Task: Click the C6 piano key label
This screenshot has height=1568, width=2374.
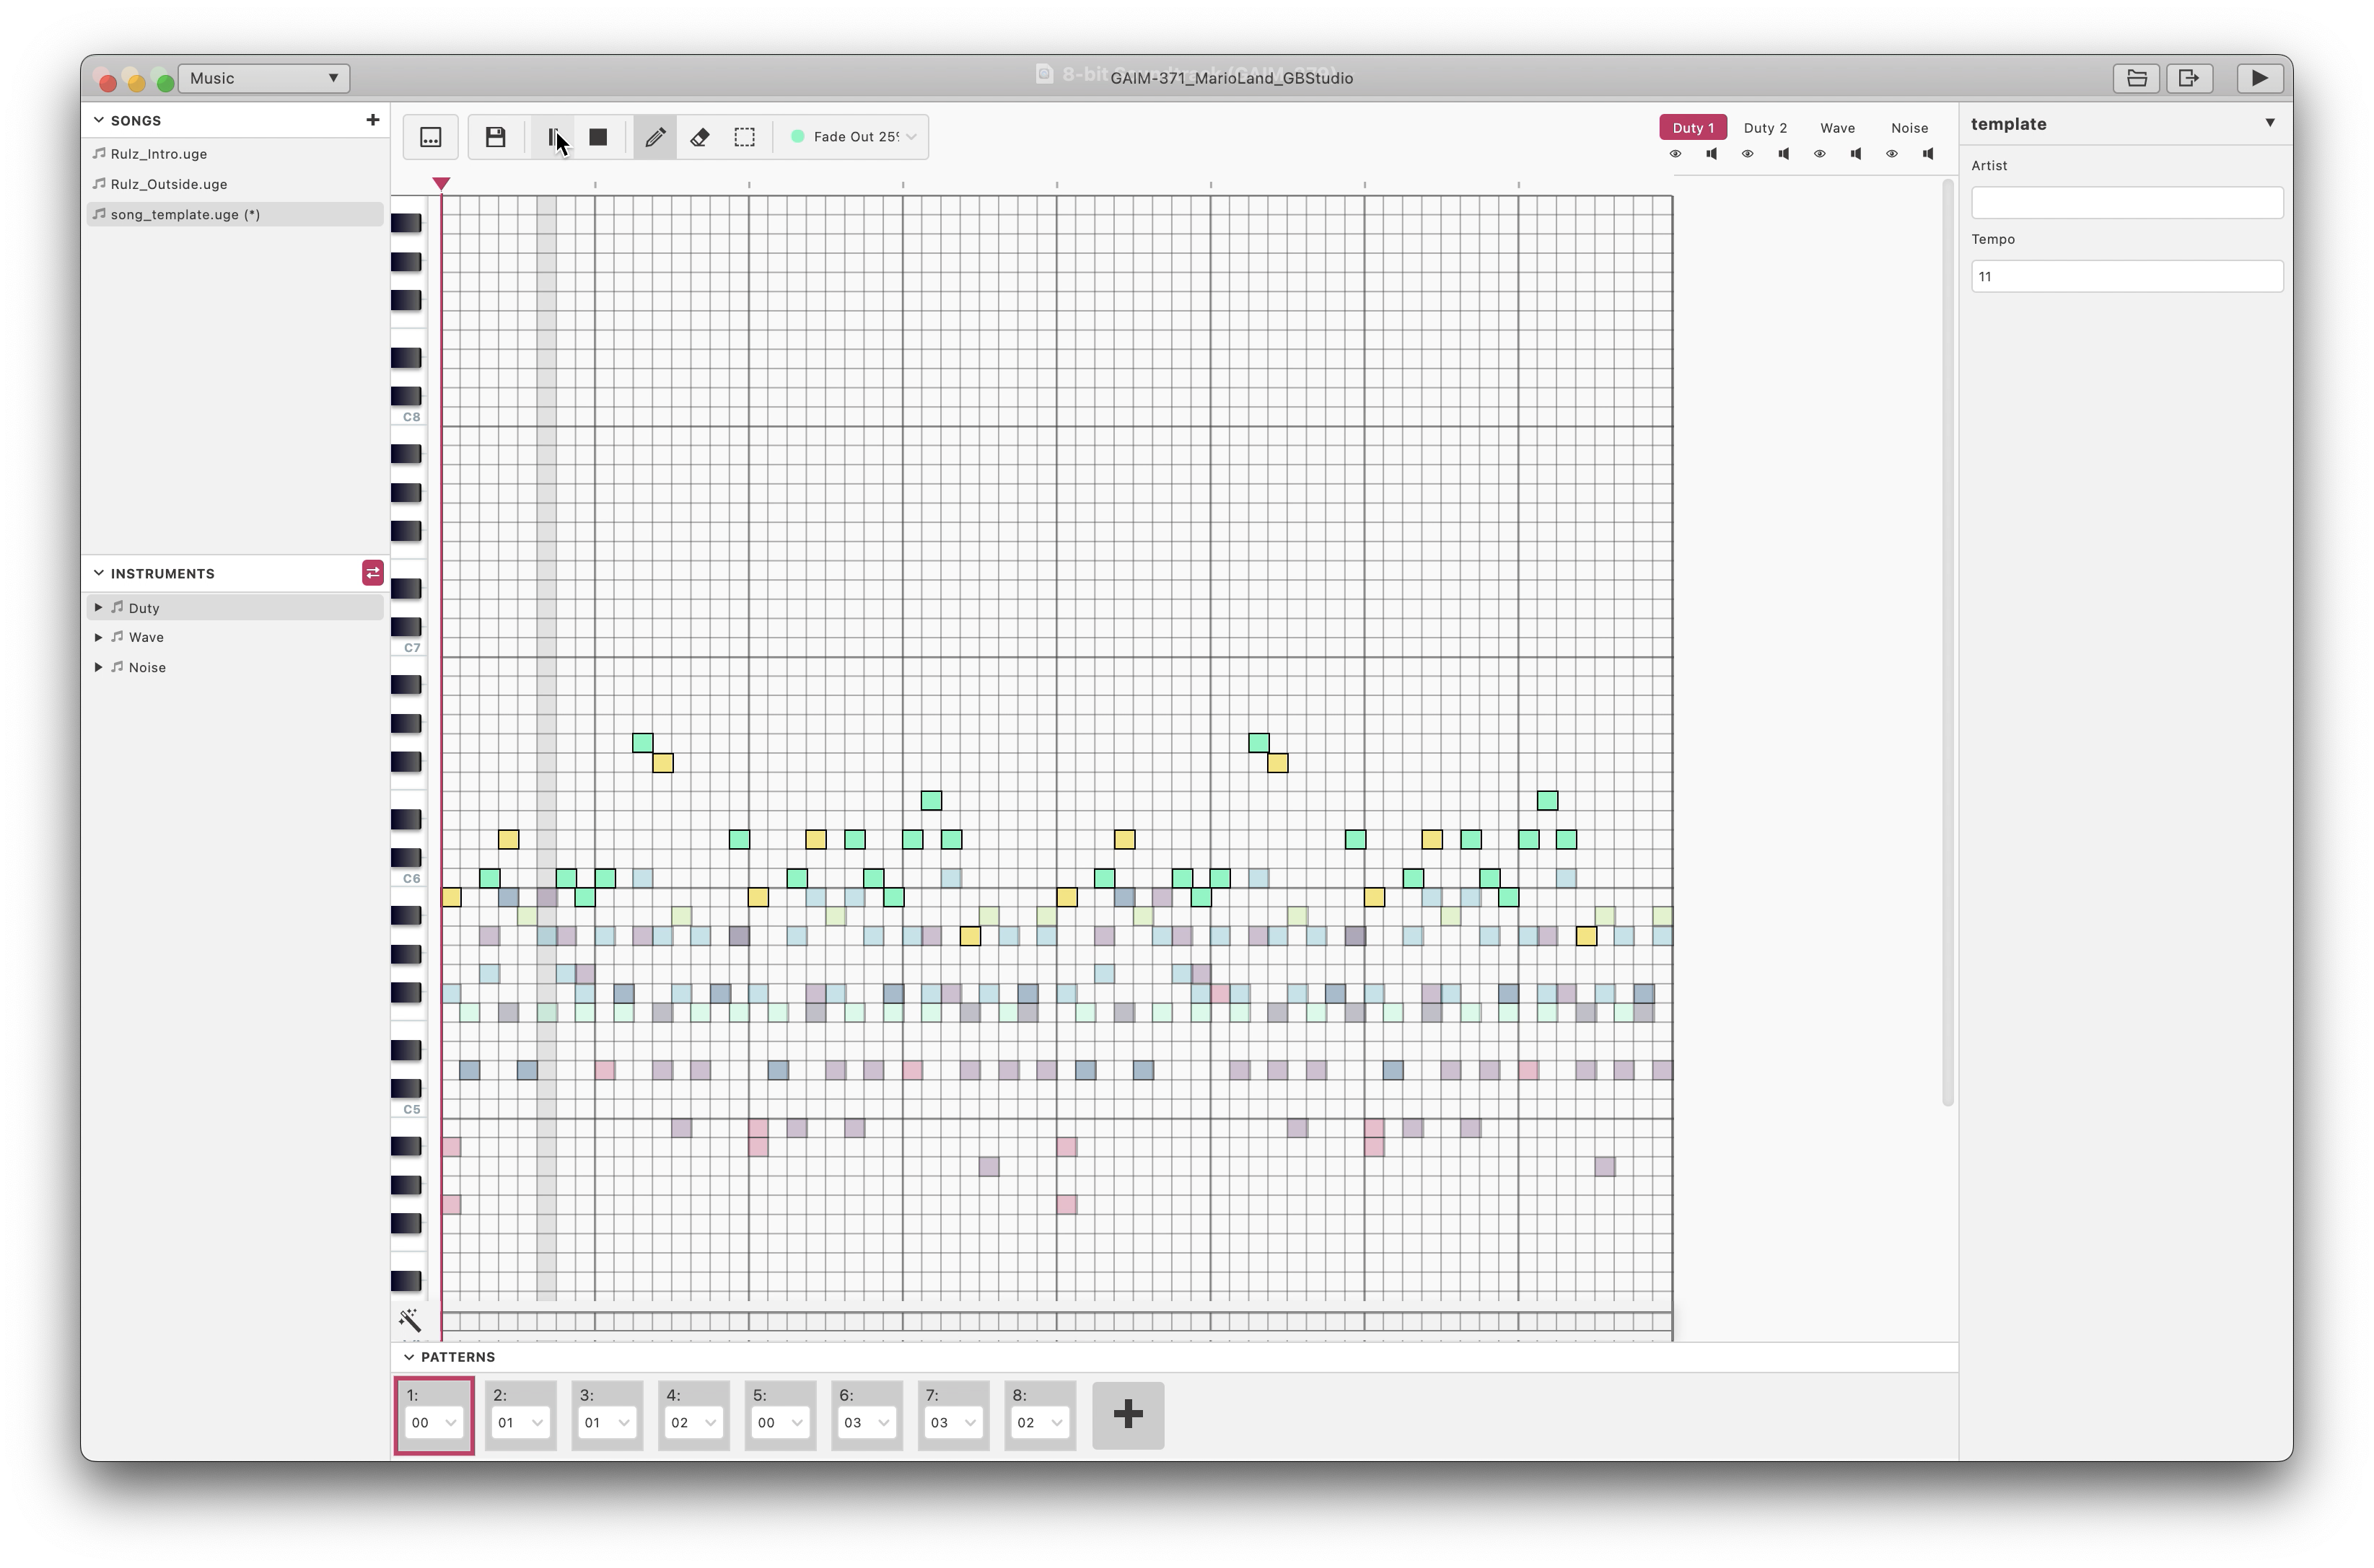Action: tap(411, 879)
